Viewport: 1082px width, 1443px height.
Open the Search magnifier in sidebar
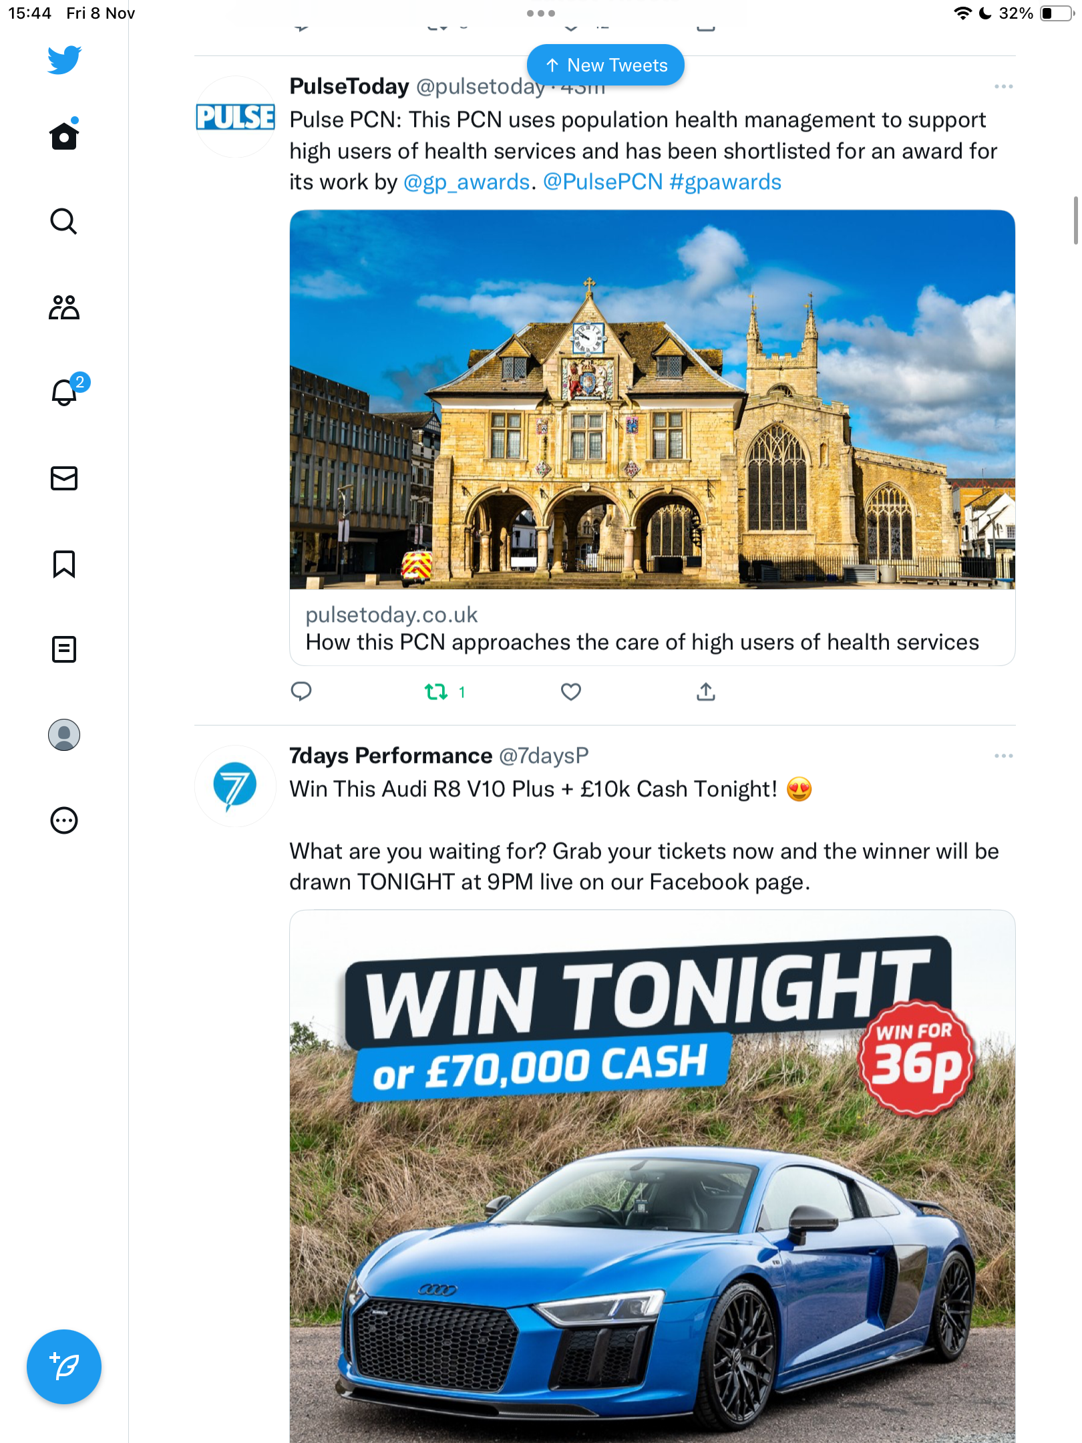(64, 222)
